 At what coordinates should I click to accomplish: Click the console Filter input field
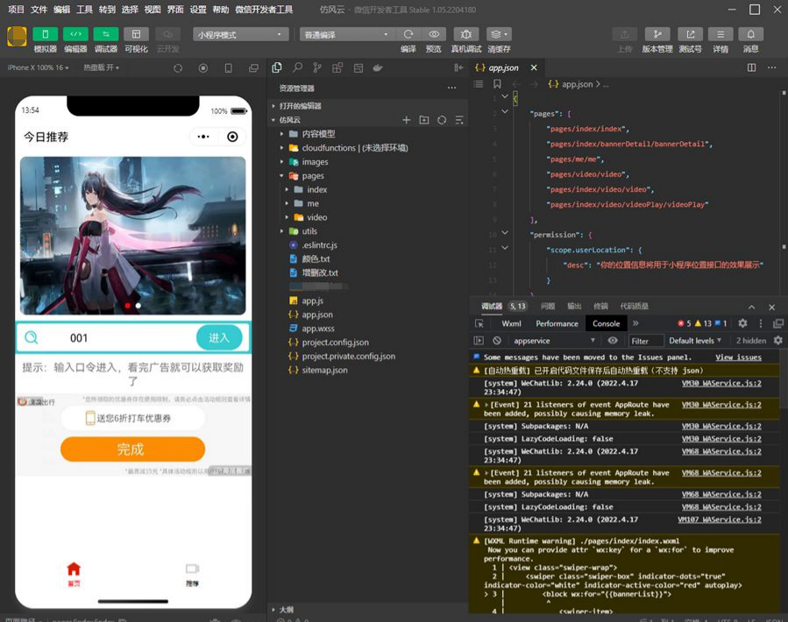click(645, 341)
